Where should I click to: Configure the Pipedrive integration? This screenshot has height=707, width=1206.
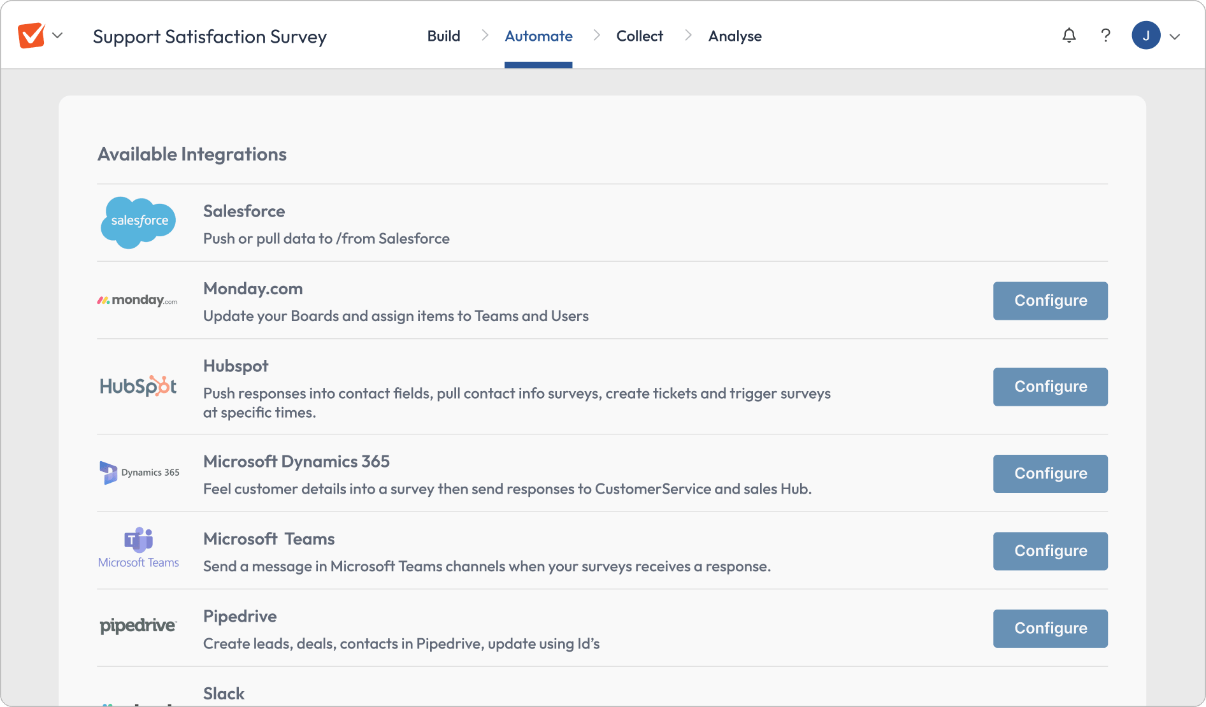[1050, 629]
